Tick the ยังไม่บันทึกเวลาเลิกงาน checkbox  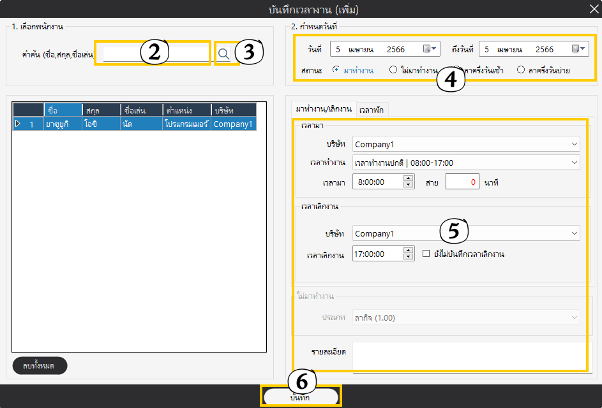point(426,254)
